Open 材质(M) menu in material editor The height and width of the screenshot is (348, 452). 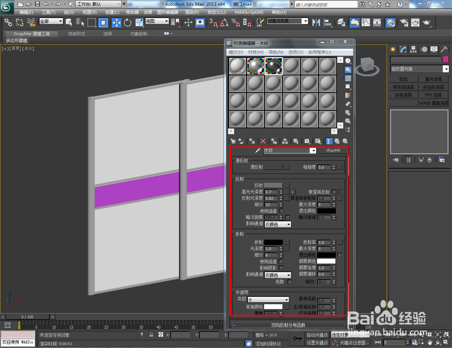(x=256, y=52)
